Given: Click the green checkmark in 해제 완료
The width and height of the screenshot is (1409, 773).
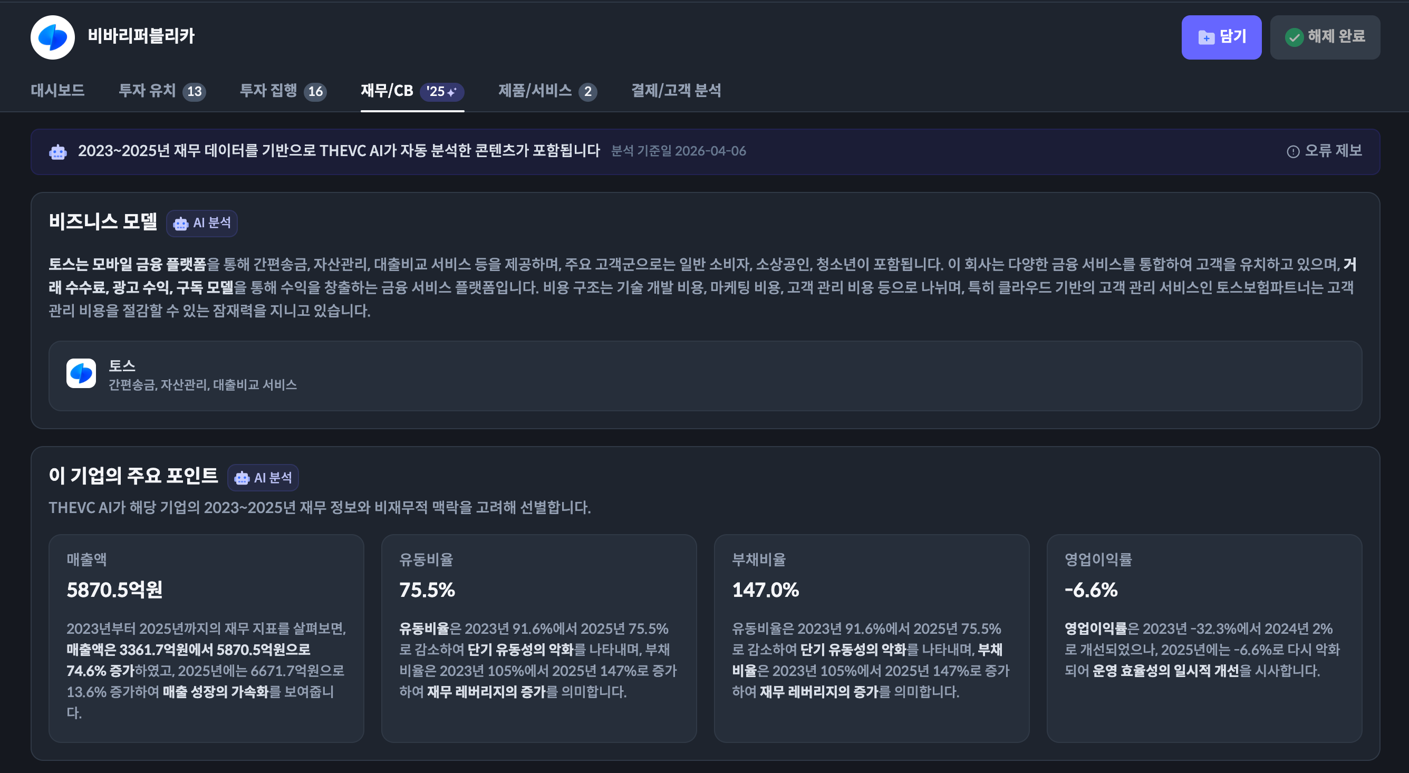Looking at the screenshot, I should (1294, 37).
